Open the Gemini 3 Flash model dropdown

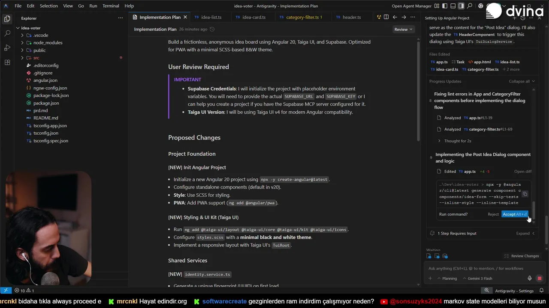pyautogui.click(x=477, y=278)
